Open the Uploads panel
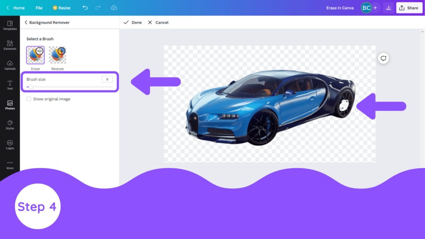 coord(10,65)
